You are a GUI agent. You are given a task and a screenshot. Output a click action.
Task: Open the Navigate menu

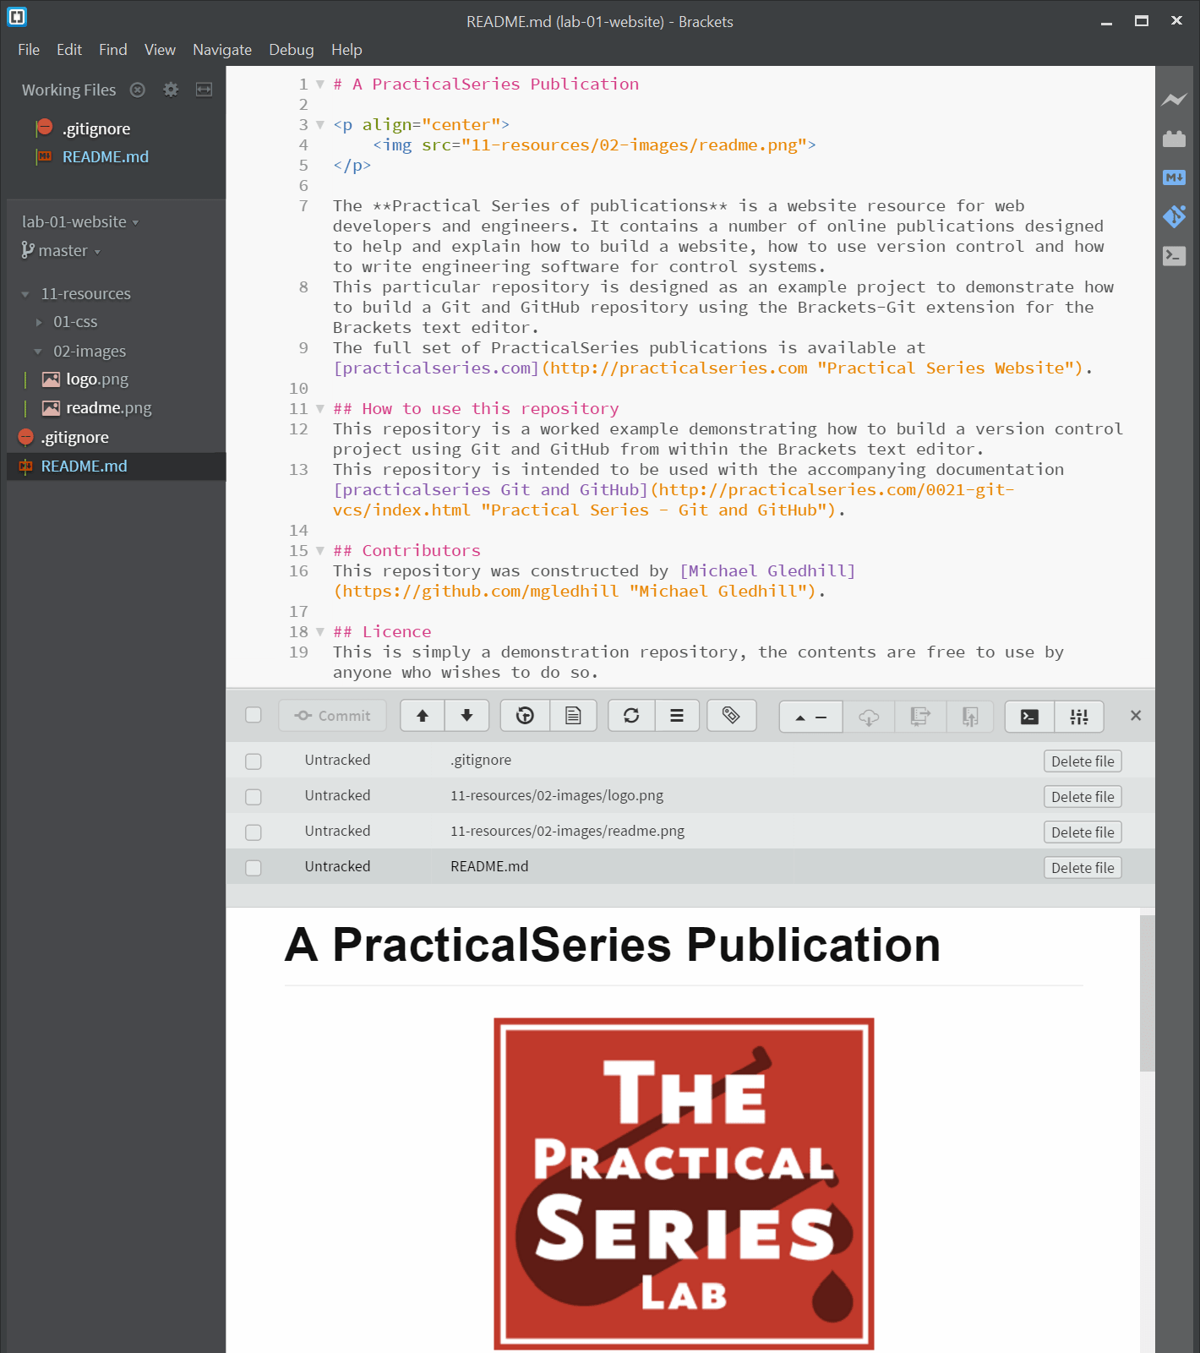click(222, 50)
